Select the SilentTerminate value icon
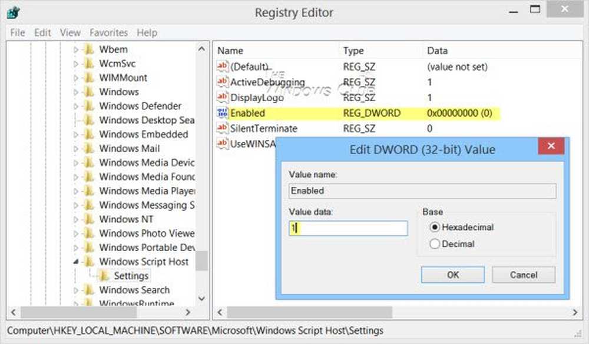Viewport: 589px width, 344px height. coord(222,128)
